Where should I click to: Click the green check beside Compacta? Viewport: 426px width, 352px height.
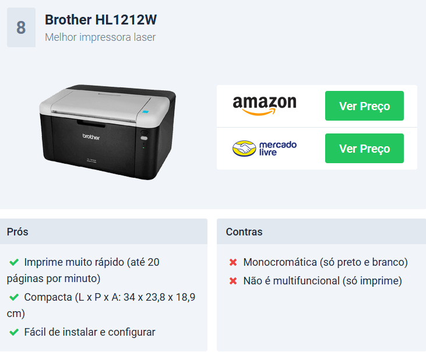coord(14,297)
